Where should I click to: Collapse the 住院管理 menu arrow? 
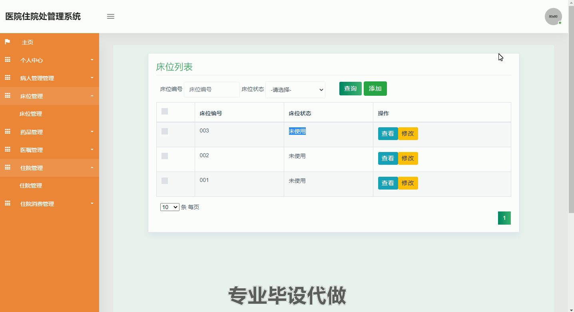[x=92, y=168]
